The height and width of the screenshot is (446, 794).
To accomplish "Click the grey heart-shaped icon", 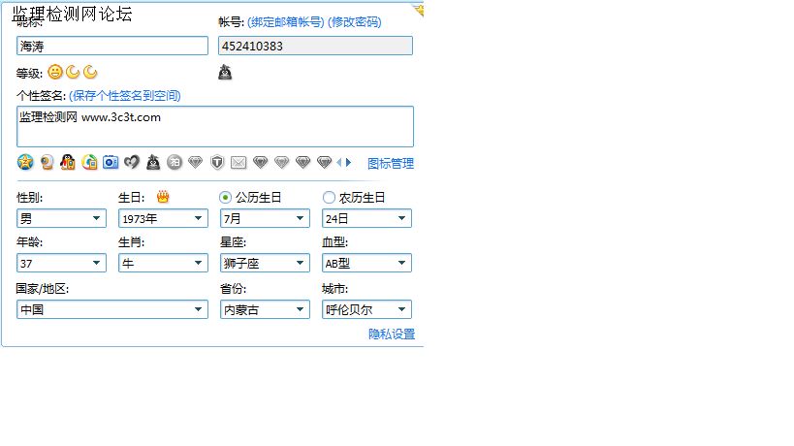I will [132, 162].
